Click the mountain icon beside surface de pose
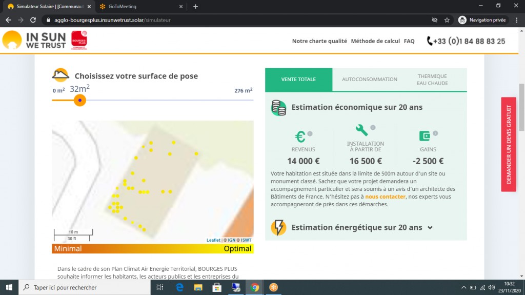The image size is (525, 295). [x=60, y=75]
